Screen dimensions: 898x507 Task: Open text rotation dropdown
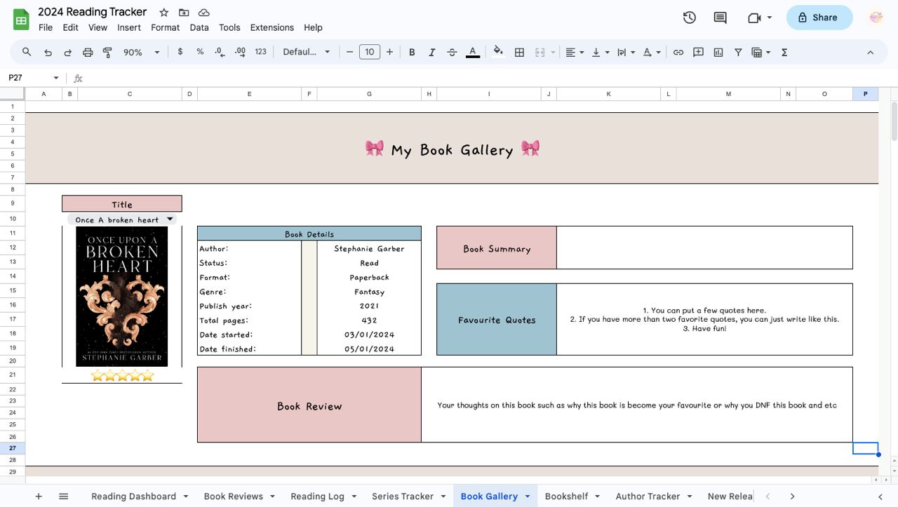(x=651, y=52)
